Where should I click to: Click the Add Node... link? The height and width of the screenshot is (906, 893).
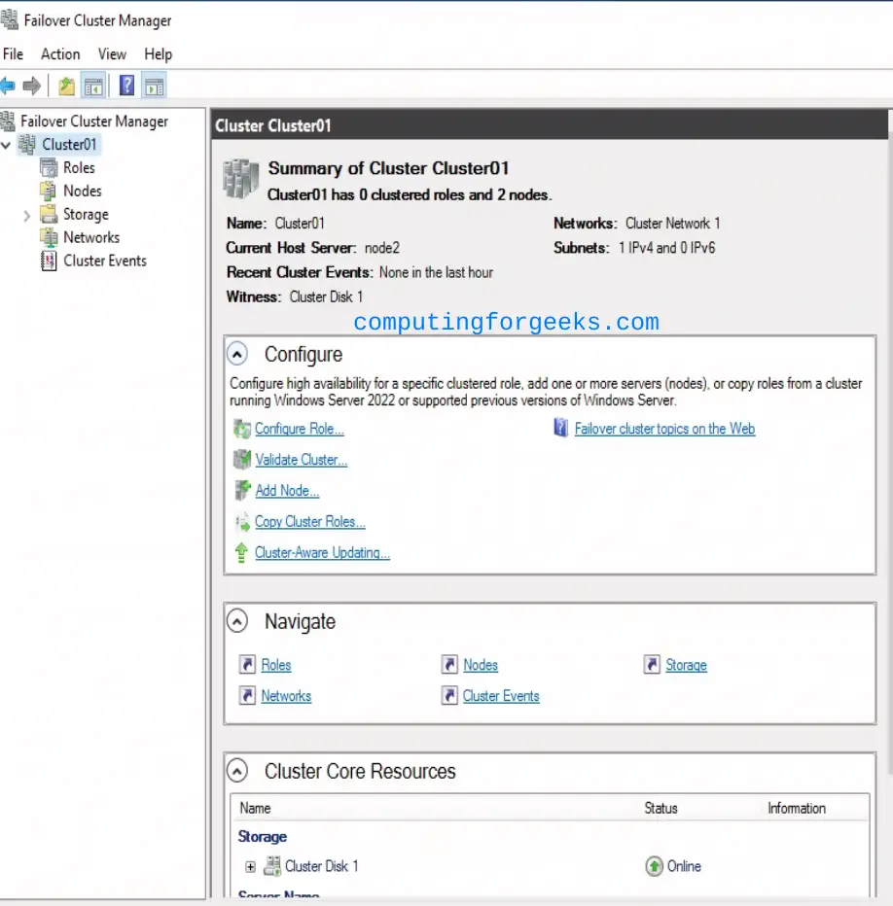coord(287,491)
